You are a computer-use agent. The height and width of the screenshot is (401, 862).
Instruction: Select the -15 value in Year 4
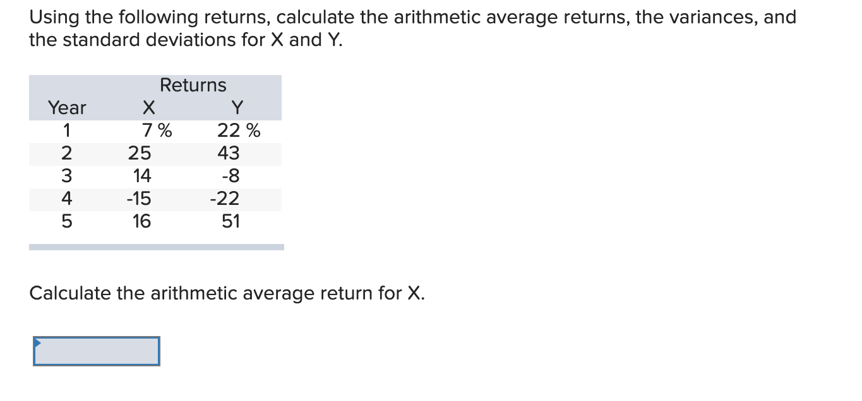click(x=140, y=199)
